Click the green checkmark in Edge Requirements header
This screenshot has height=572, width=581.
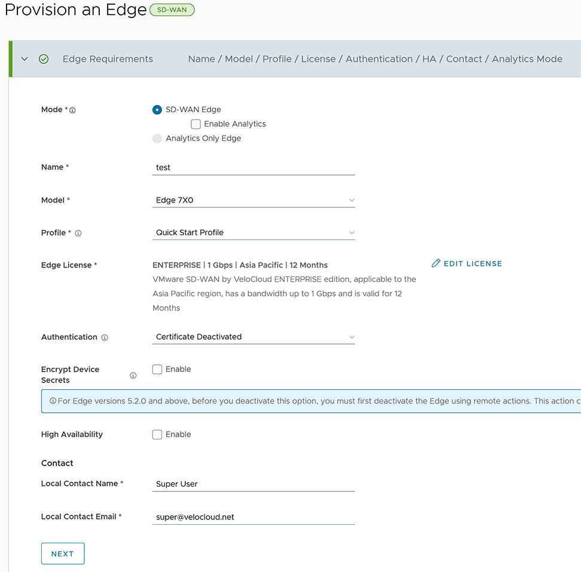pos(44,59)
